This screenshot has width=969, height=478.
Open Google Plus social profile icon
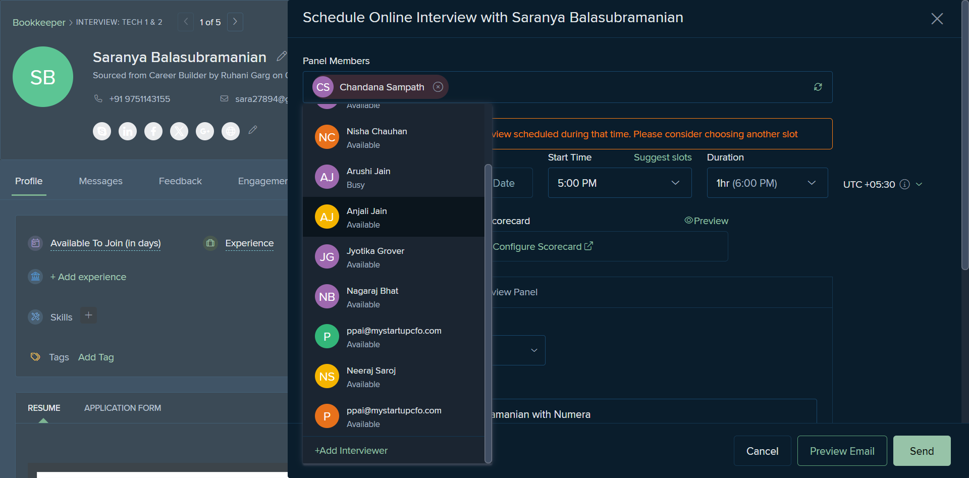tap(205, 131)
